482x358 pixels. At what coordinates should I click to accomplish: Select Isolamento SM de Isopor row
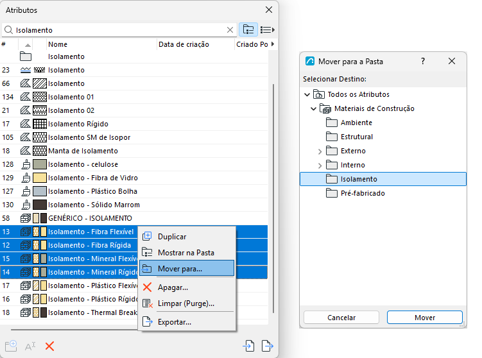pyautogui.click(x=133, y=137)
